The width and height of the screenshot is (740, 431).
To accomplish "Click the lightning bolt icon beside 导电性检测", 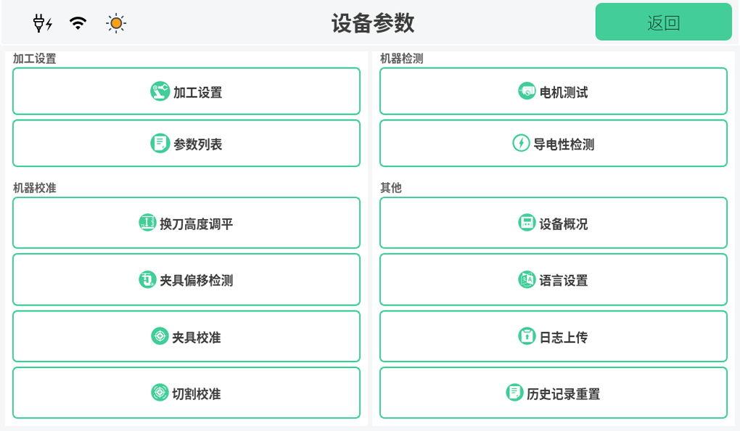I will [521, 144].
